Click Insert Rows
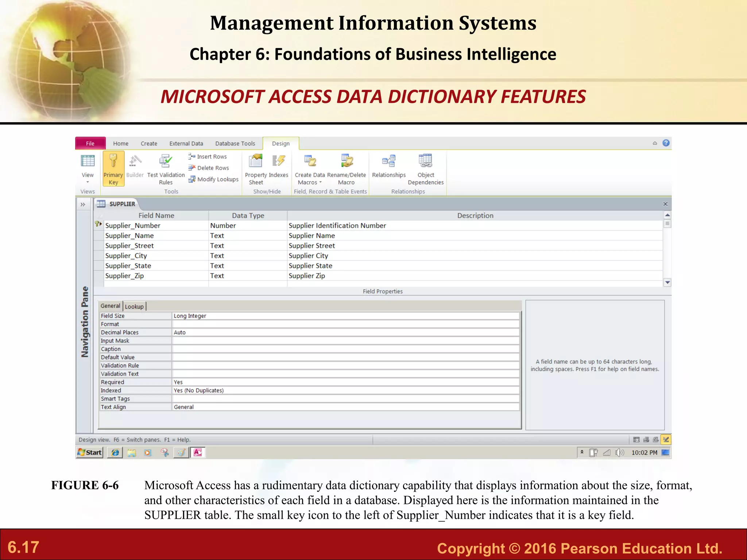The width and height of the screenshot is (747, 560). tap(208, 156)
